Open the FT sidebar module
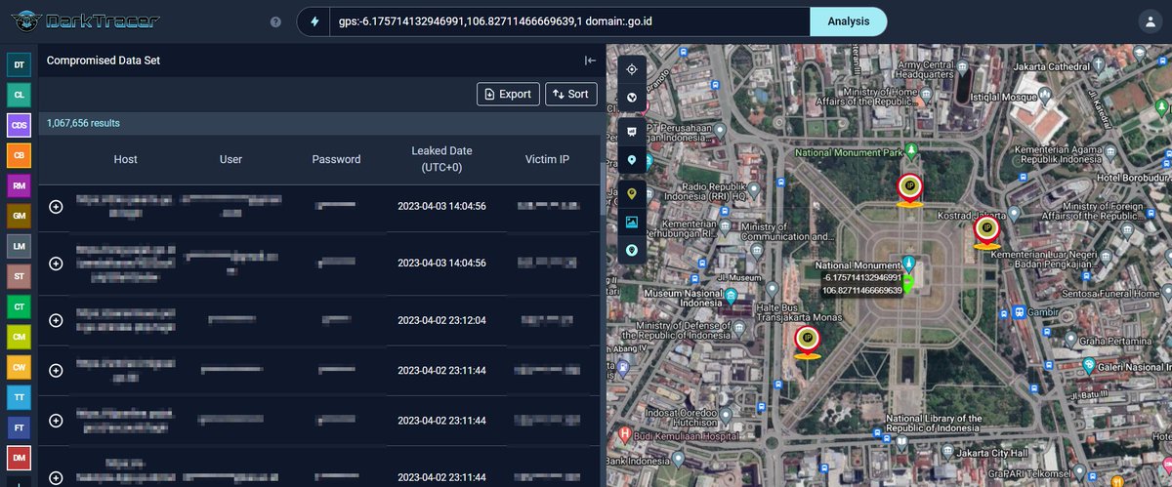Screen dimensions: 1172x487 click(x=19, y=427)
